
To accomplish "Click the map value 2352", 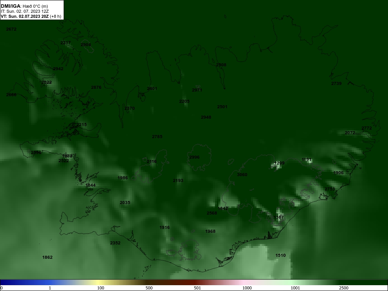I will pyautogui.click(x=115, y=243).
